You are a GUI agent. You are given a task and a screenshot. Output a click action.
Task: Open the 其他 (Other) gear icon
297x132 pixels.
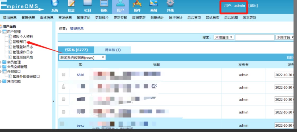[170, 3]
